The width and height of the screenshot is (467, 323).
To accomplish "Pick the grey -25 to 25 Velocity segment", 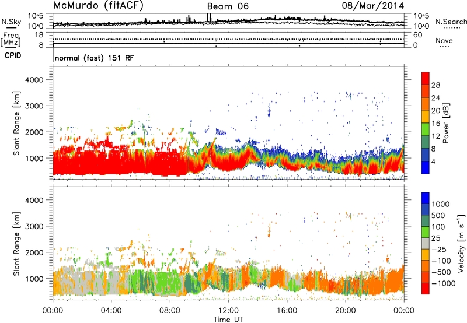I will pyautogui.click(x=426, y=243).
